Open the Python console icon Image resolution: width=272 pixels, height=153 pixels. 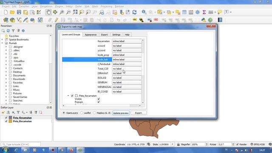(204, 20)
